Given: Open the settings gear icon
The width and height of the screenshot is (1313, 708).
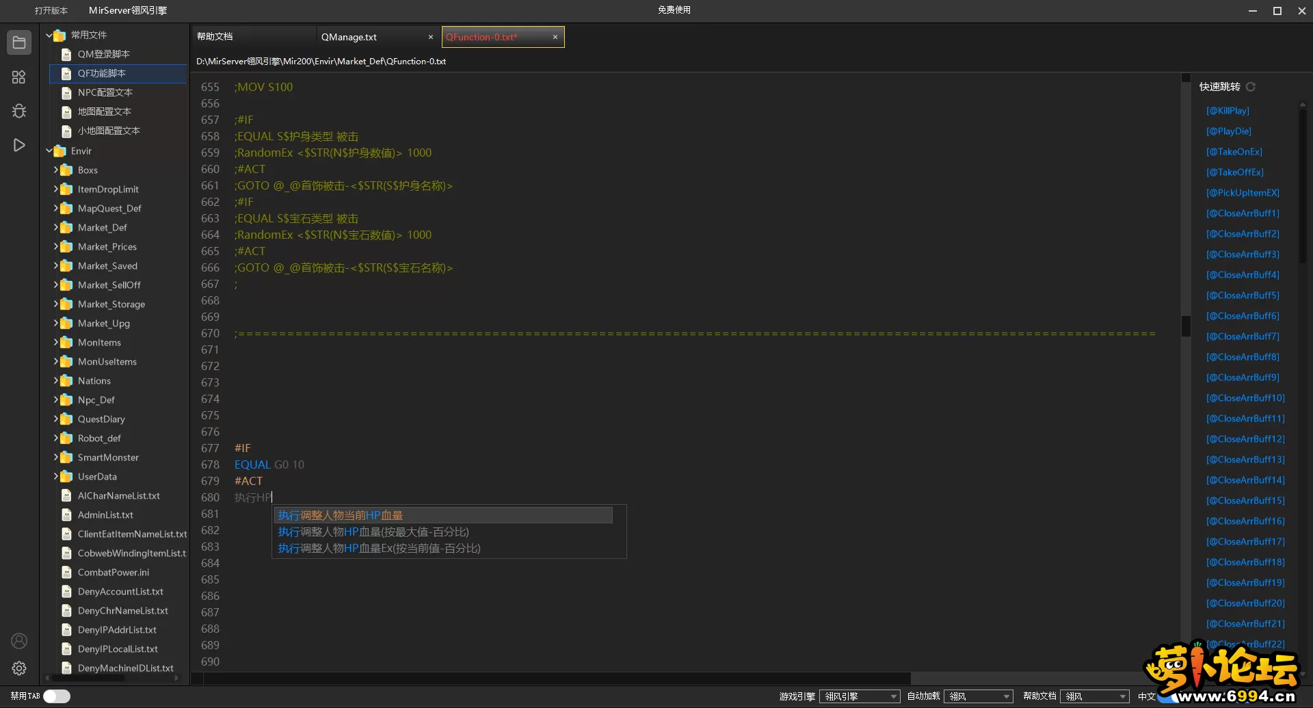Looking at the screenshot, I should (x=19, y=668).
